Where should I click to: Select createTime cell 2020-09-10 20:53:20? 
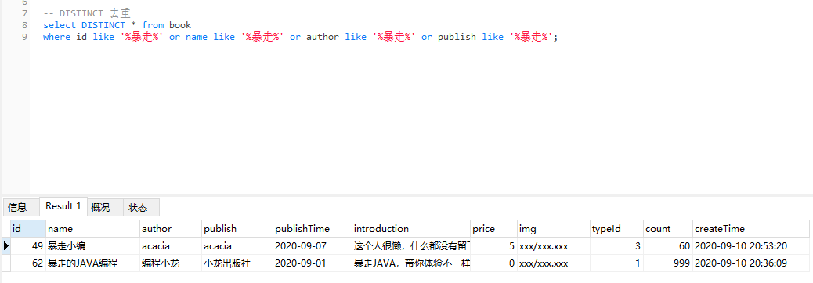click(x=751, y=245)
